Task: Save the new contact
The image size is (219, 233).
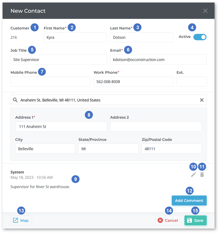Action: (x=195, y=220)
